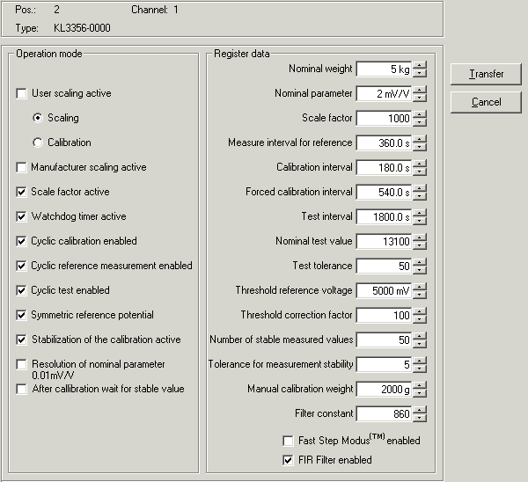Viewport: 528px width, 482px height.
Task: Click the Forced calibration interval field
Action: pos(384,193)
